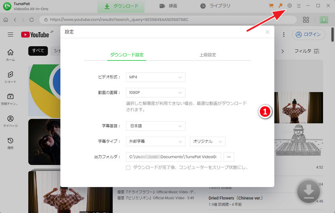This screenshot has height=213, width=335.
Task: Click the orange key registration icon
Action: [x=280, y=6]
